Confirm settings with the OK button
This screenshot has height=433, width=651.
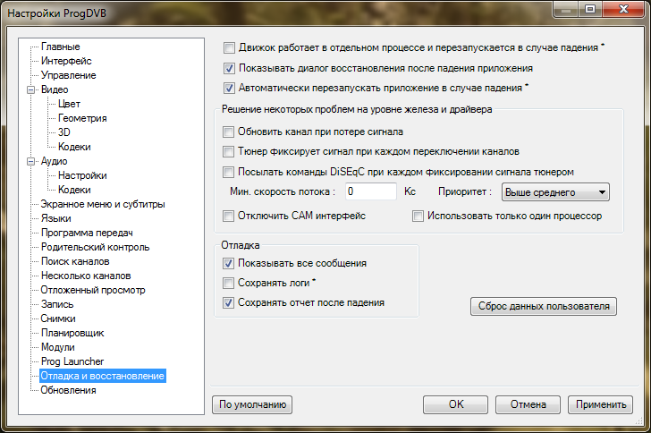(456, 404)
